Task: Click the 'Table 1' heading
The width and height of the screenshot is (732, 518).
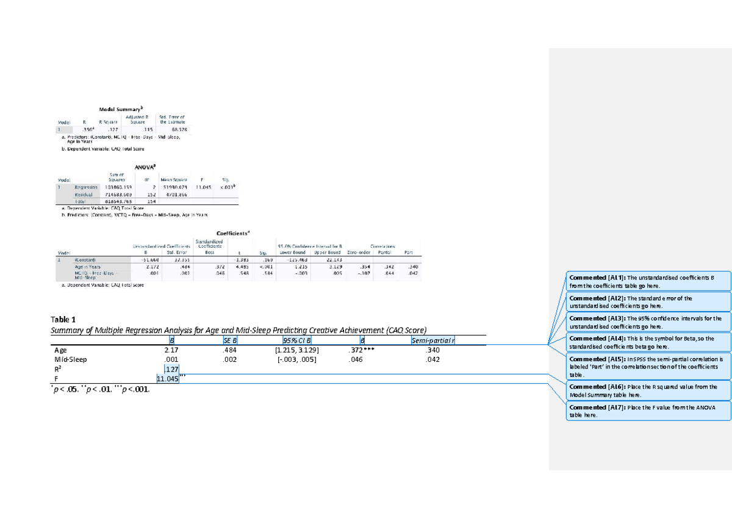Action: [x=64, y=320]
